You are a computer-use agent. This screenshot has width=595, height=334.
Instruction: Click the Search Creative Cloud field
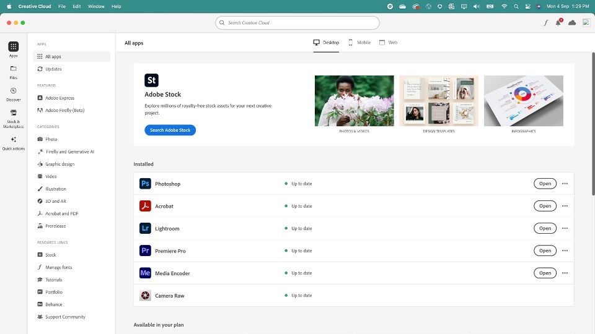point(297,23)
